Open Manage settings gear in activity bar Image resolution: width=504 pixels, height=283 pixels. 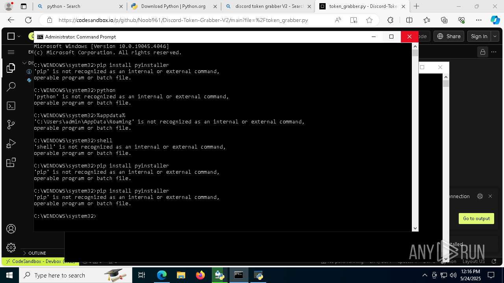(11, 248)
